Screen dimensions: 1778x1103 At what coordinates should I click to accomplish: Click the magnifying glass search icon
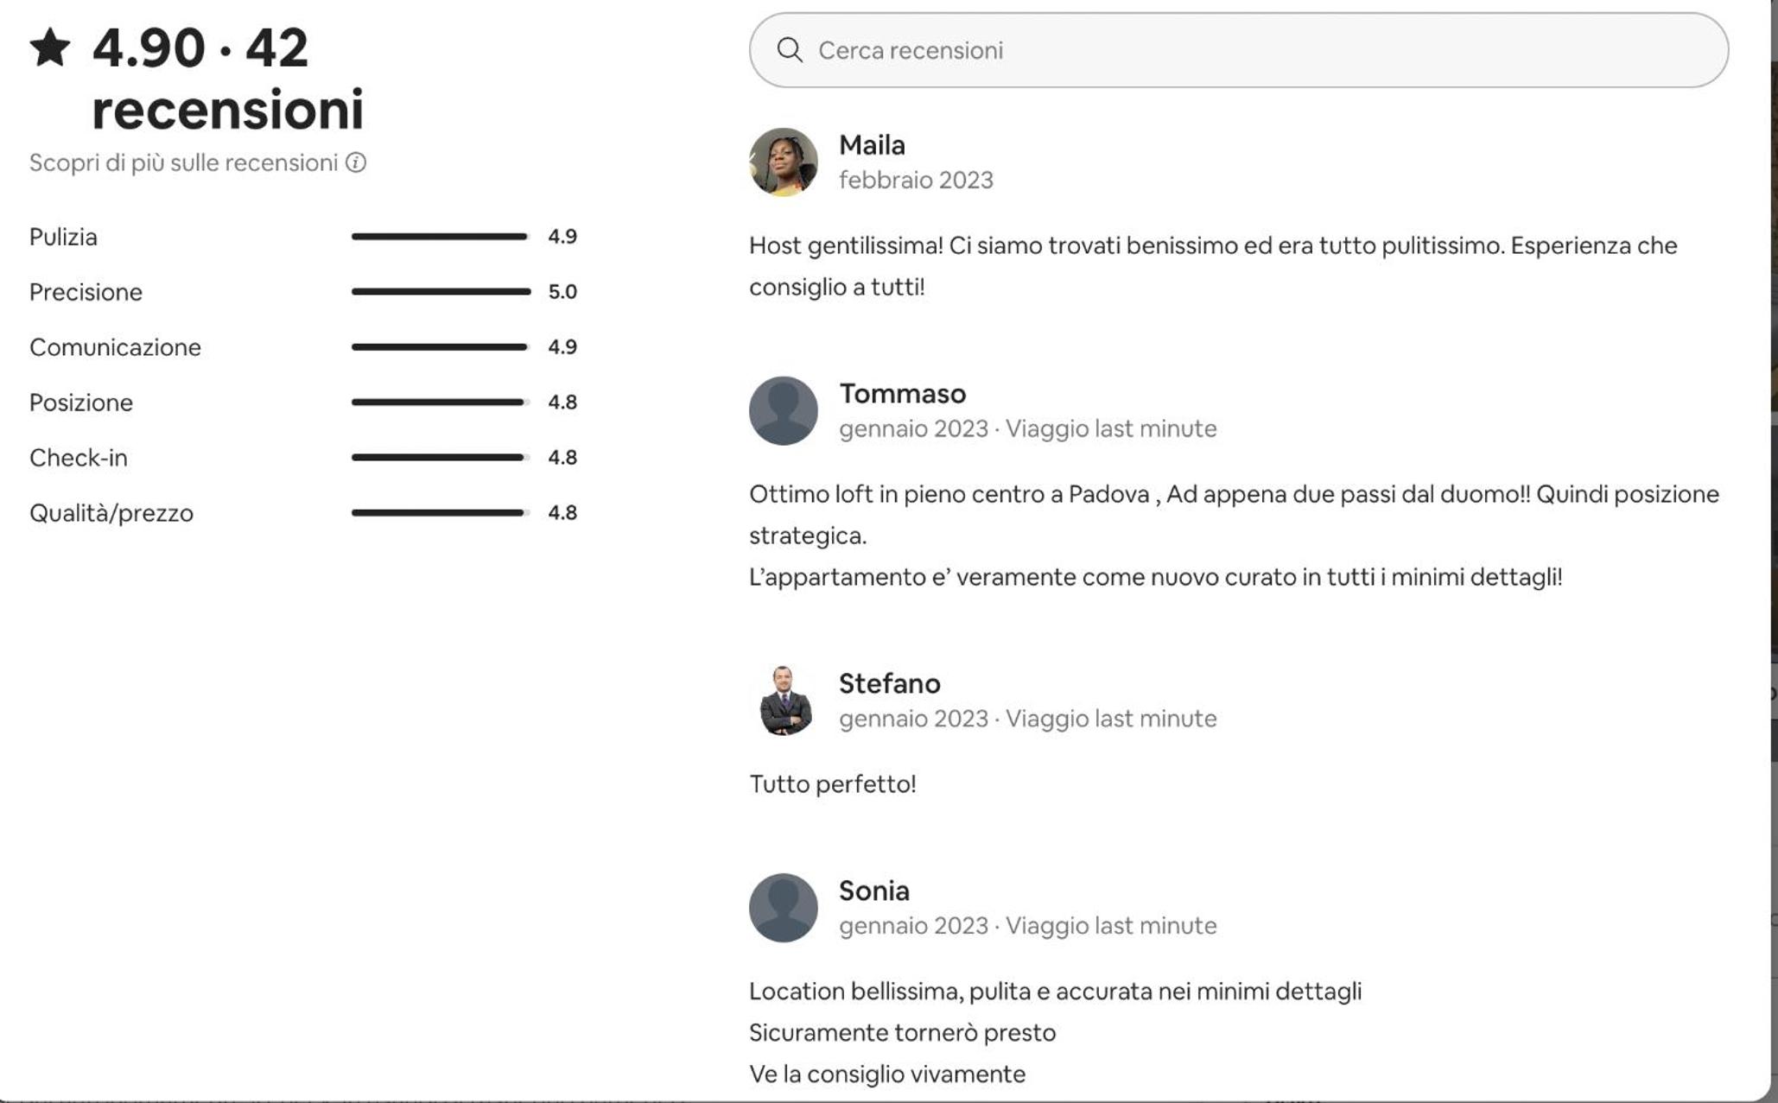[789, 49]
